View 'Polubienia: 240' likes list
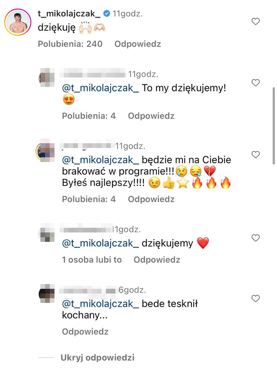The height and width of the screenshot is (371, 277). pos(70,44)
